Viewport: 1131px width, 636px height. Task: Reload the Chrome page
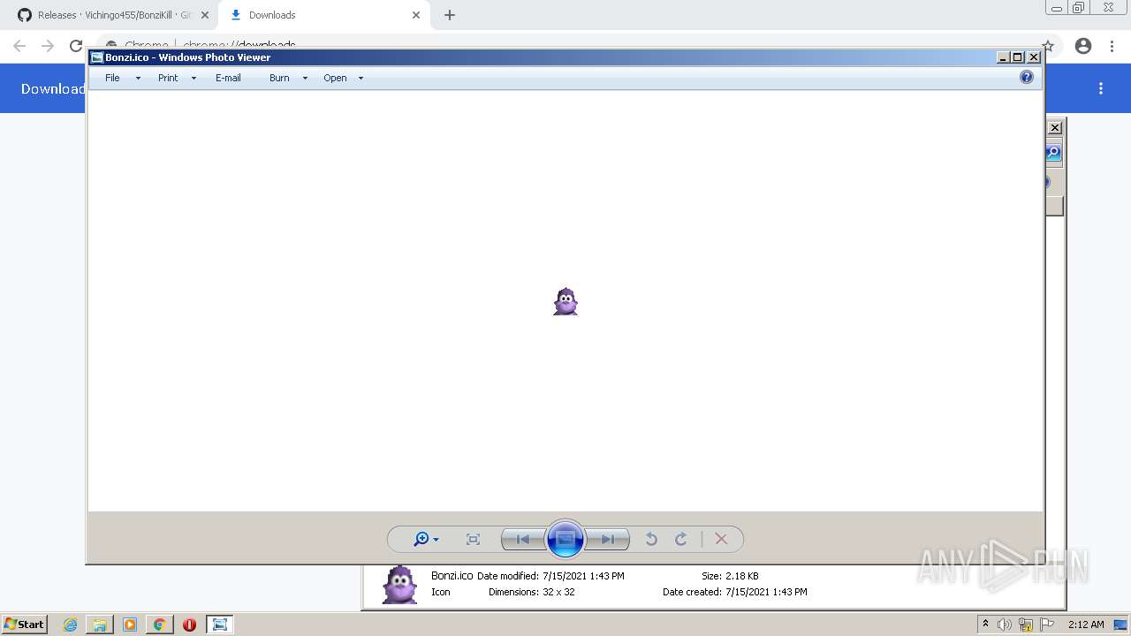(x=76, y=46)
